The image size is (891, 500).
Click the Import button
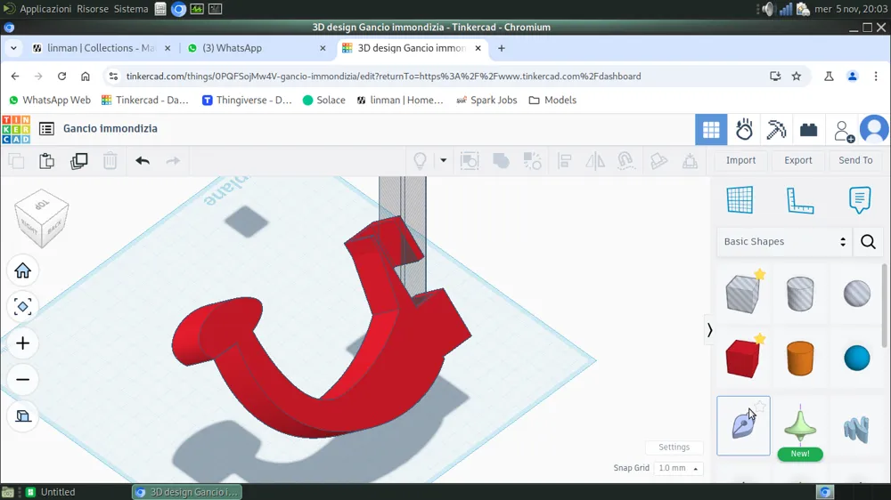point(740,161)
